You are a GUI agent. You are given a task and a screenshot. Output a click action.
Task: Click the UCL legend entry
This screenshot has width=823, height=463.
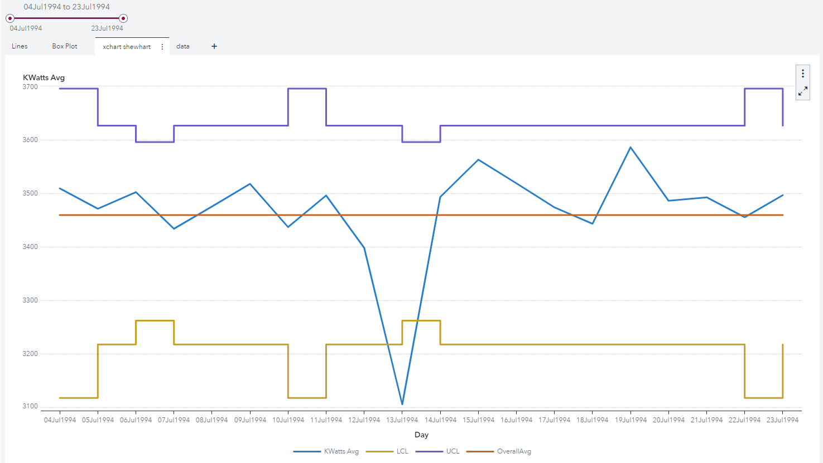[453, 451]
